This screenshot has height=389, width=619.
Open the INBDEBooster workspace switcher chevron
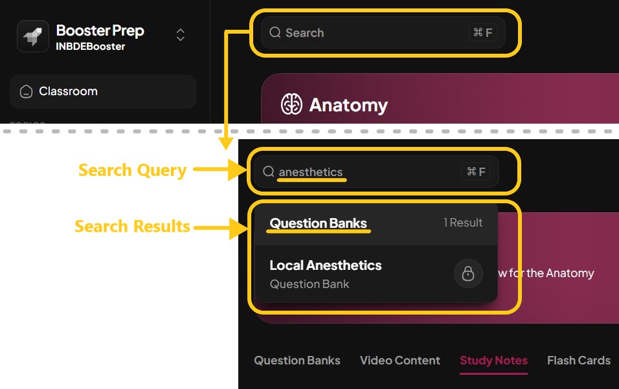(x=180, y=36)
